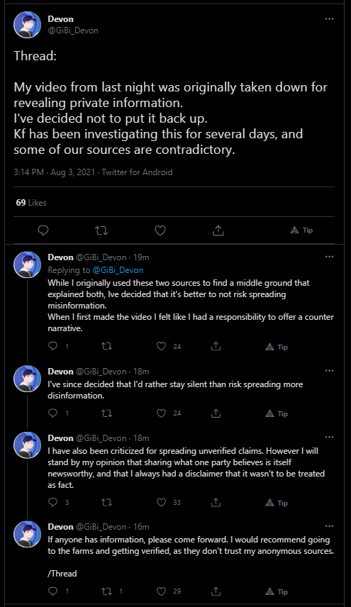351x607 pixels.
Task: Like the reply with 33 likes
Action: (162, 502)
